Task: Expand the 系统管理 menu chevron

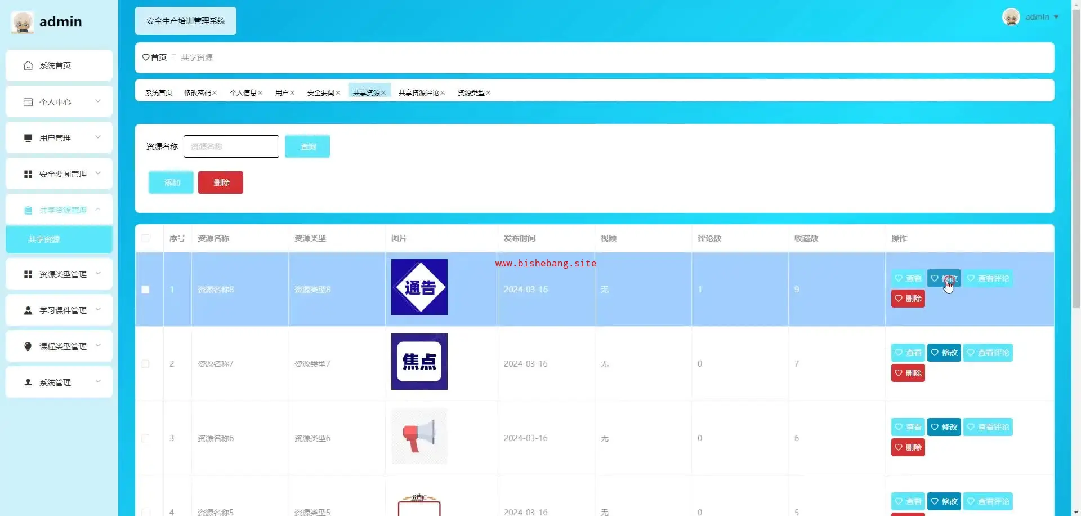Action: pos(98,382)
